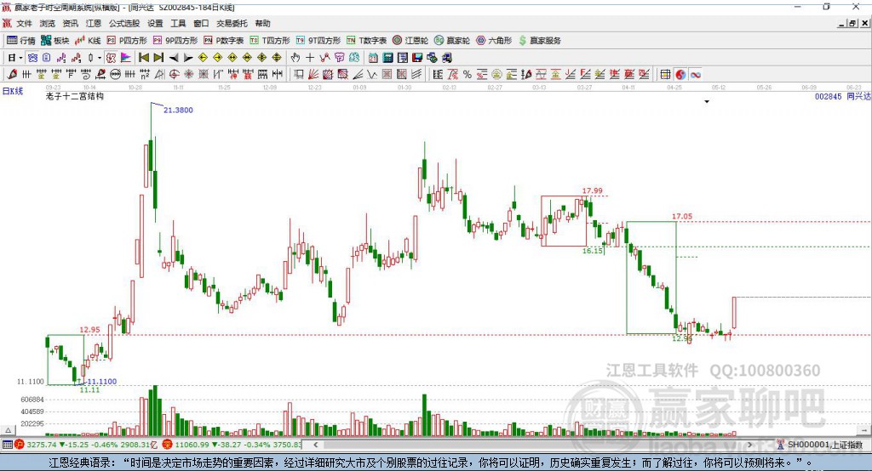The image size is (872, 471).
Task: Open the 六角形 hexagon tool
Action: click(x=494, y=41)
